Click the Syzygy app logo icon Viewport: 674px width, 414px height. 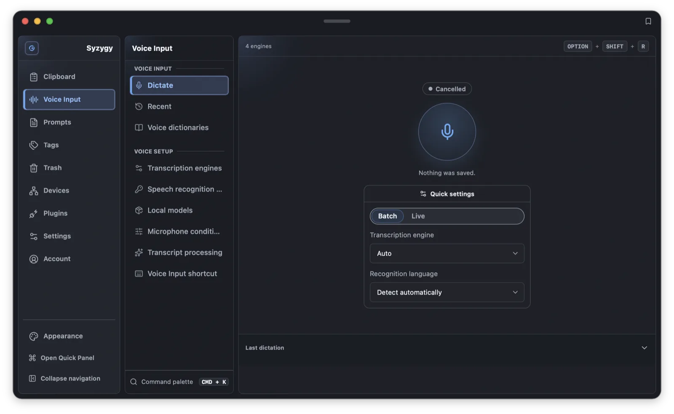32,48
